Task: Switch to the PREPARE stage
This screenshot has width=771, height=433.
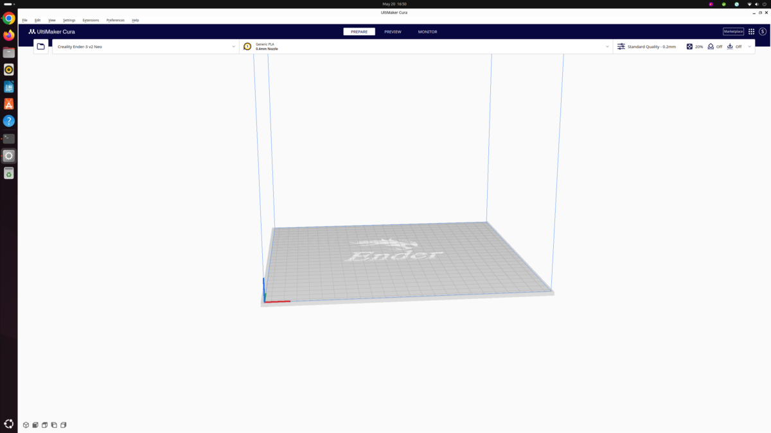Action: coord(359,31)
